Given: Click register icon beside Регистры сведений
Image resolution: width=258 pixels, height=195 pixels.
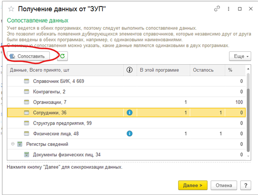Looking at the screenshot, I should pyautogui.click(x=19, y=144).
